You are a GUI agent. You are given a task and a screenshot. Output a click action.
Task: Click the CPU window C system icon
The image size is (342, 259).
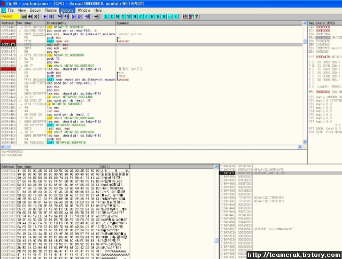pos(3,10)
